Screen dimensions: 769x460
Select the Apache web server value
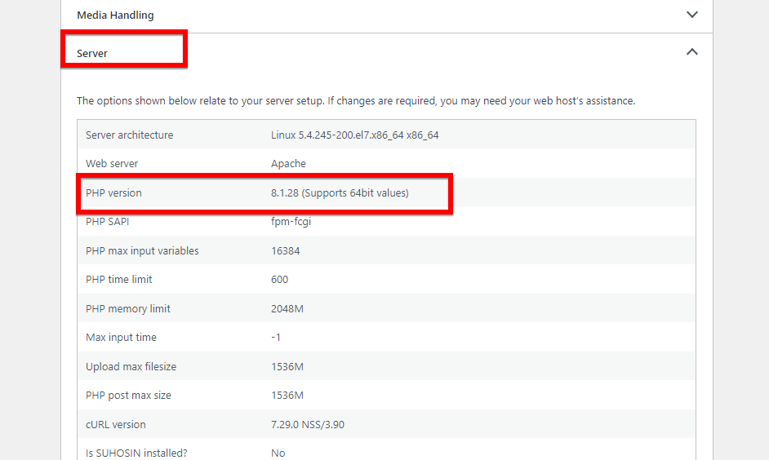click(x=288, y=163)
